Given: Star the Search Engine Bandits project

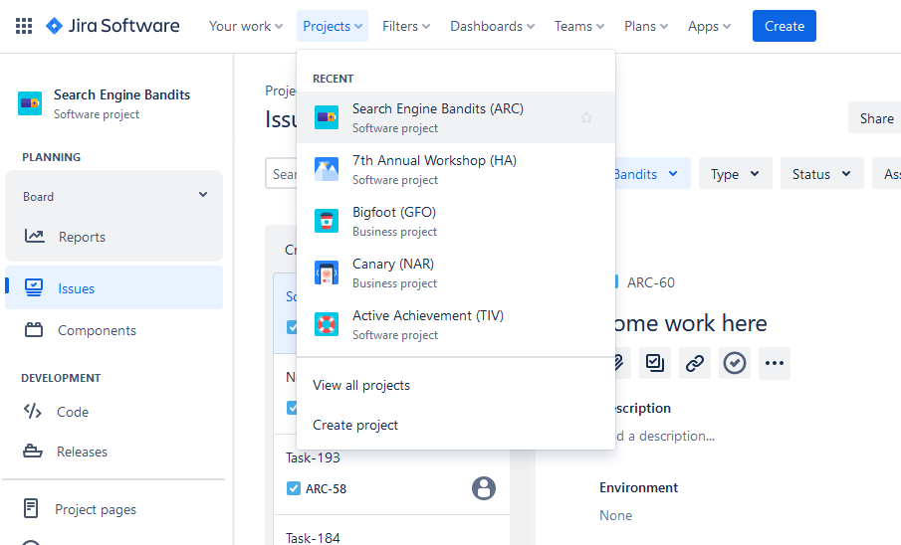Looking at the screenshot, I should click(586, 117).
